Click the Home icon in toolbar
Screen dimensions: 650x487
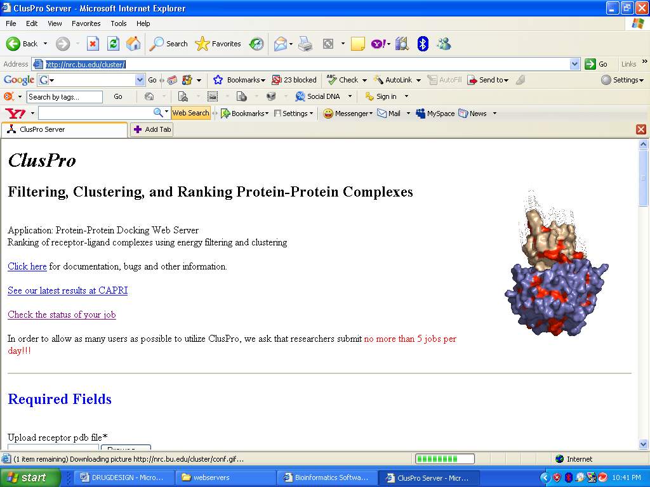pos(133,44)
